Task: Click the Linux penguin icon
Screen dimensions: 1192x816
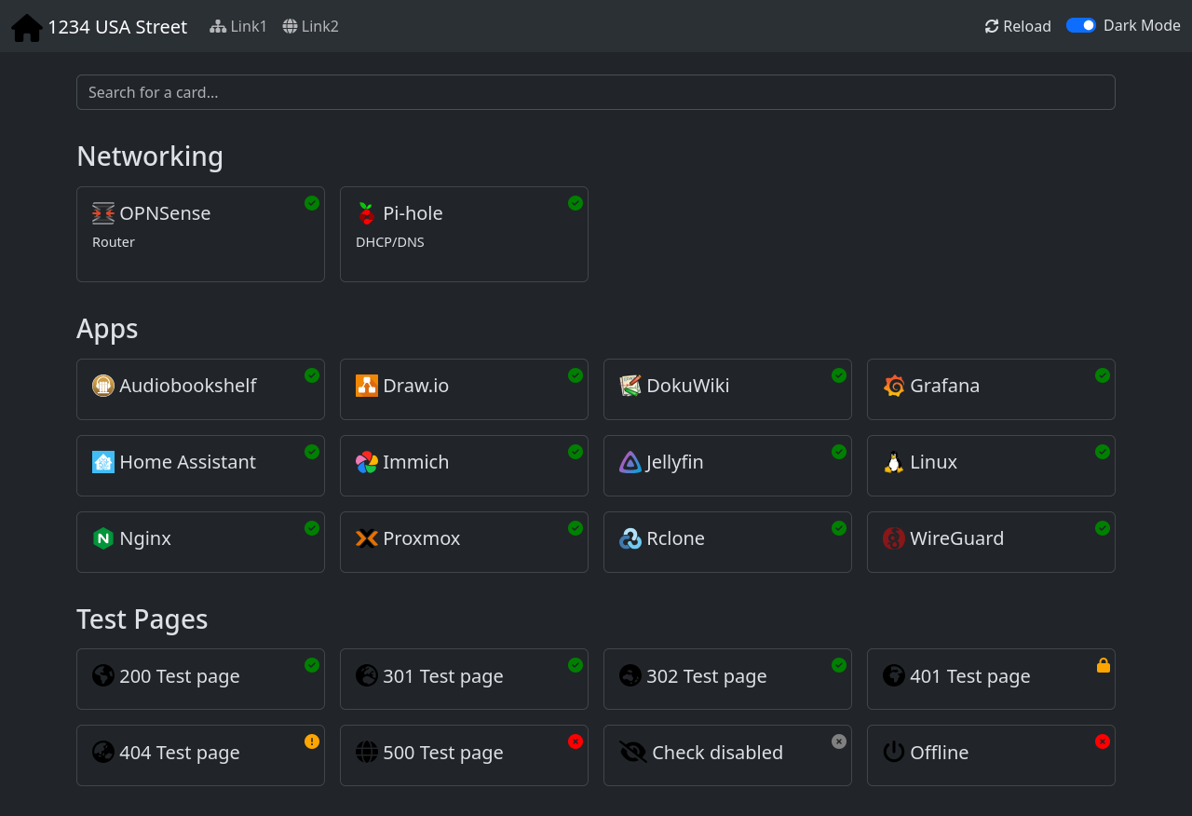Action: coord(894,462)
